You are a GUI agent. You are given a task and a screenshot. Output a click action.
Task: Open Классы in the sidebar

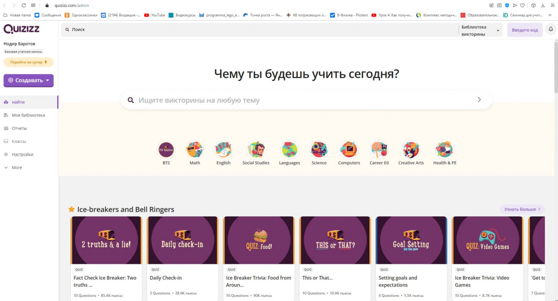click(x=29, y=141)
